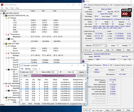Open the Processor #1 selection dropdown

(105, 46)
